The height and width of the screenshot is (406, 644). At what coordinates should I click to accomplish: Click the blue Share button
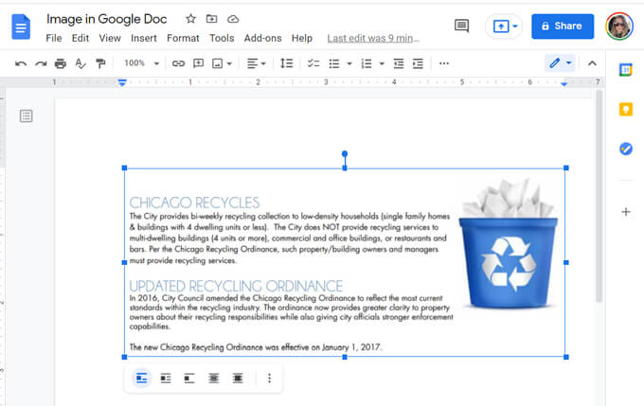pyautogui.click(x=563, y=26)
